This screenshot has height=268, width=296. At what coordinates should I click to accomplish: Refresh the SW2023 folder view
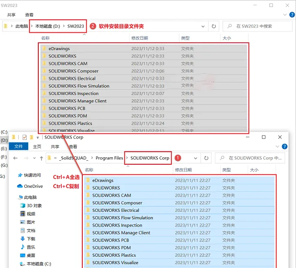point(214,26)
